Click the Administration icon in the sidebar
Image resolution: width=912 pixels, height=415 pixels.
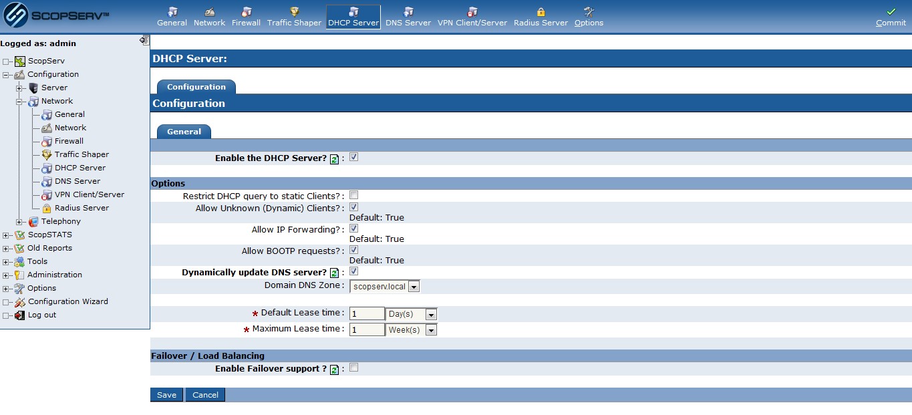[x=20, y=275]
